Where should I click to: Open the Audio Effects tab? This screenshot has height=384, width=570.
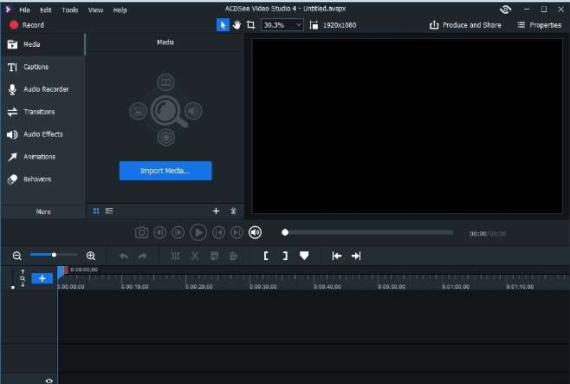pyautogui.click(x=43, y=134)
